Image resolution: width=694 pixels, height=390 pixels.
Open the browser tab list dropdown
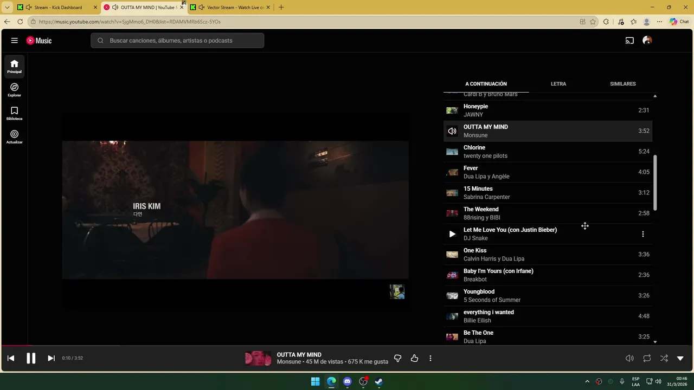click(7, 8)
